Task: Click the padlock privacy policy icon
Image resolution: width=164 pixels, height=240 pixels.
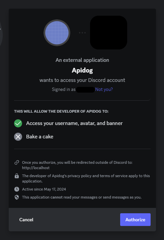Action: pyautogui.click(x=17, y=176)
